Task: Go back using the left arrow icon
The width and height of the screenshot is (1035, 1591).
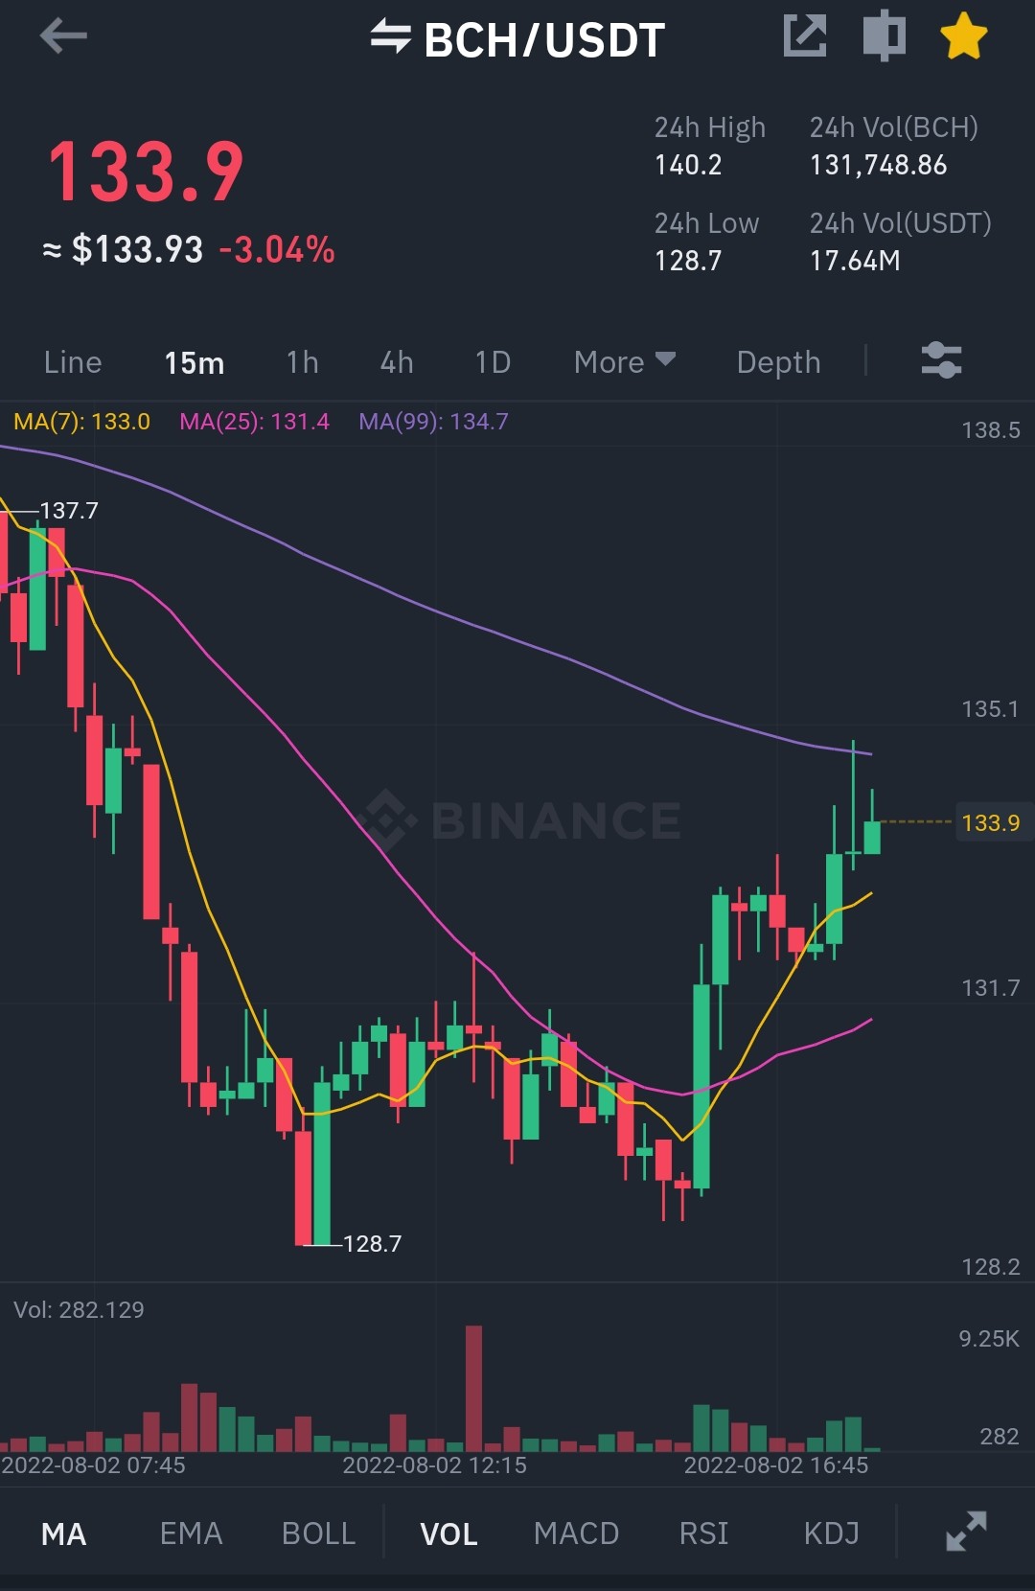Action: [x=63, y=37]
